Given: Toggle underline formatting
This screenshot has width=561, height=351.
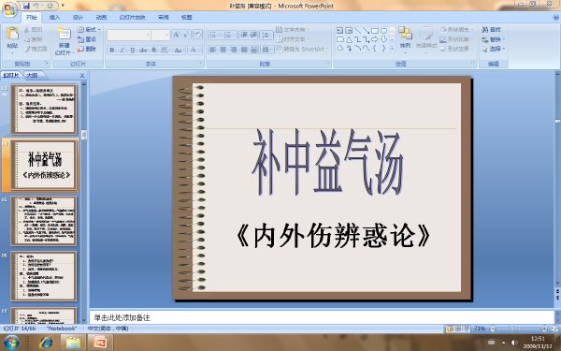Looking at the screenshot, I should 133,51.
